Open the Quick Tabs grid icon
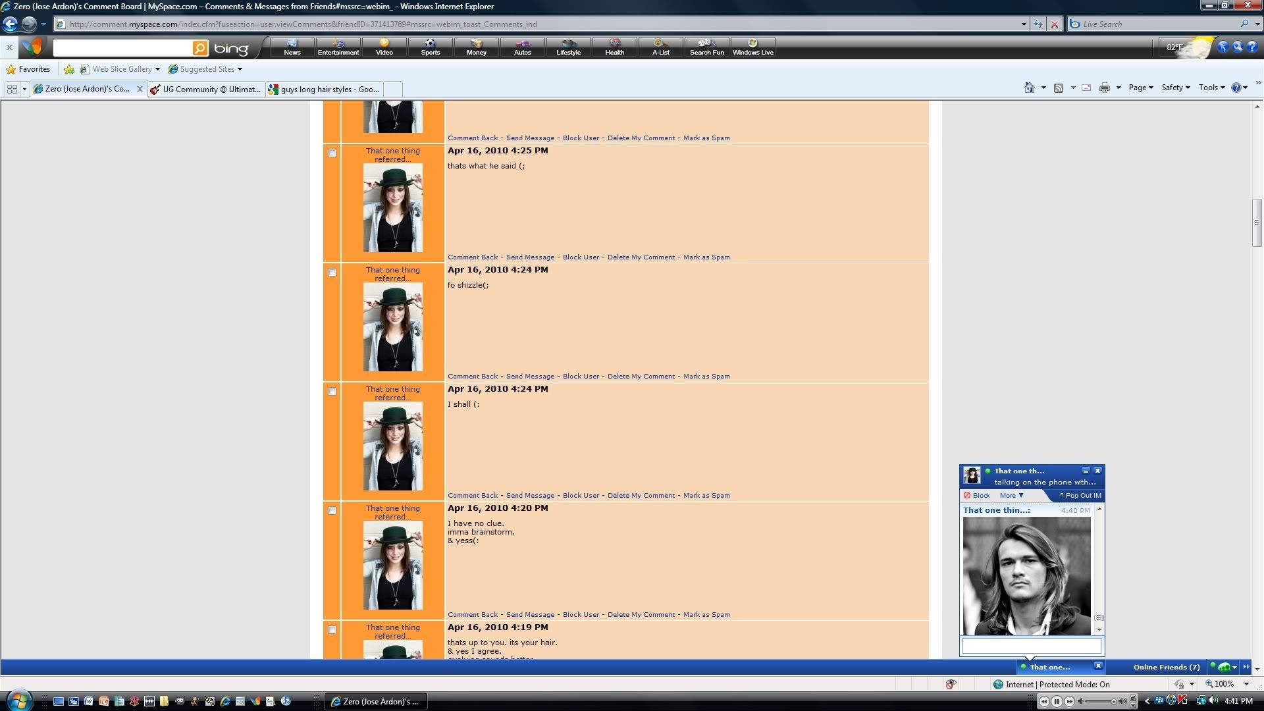Image resolution: width=1264 pixels, height=711 pixels. tap(12, 89)
